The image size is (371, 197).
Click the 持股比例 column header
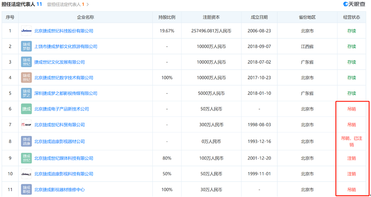click(167, 17)
